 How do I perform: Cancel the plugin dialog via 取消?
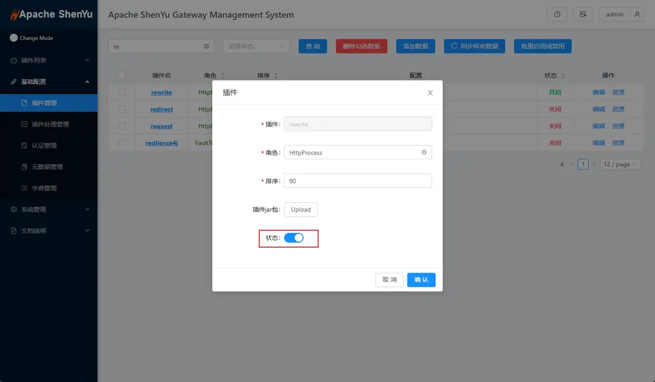click(x=390, y=279)
